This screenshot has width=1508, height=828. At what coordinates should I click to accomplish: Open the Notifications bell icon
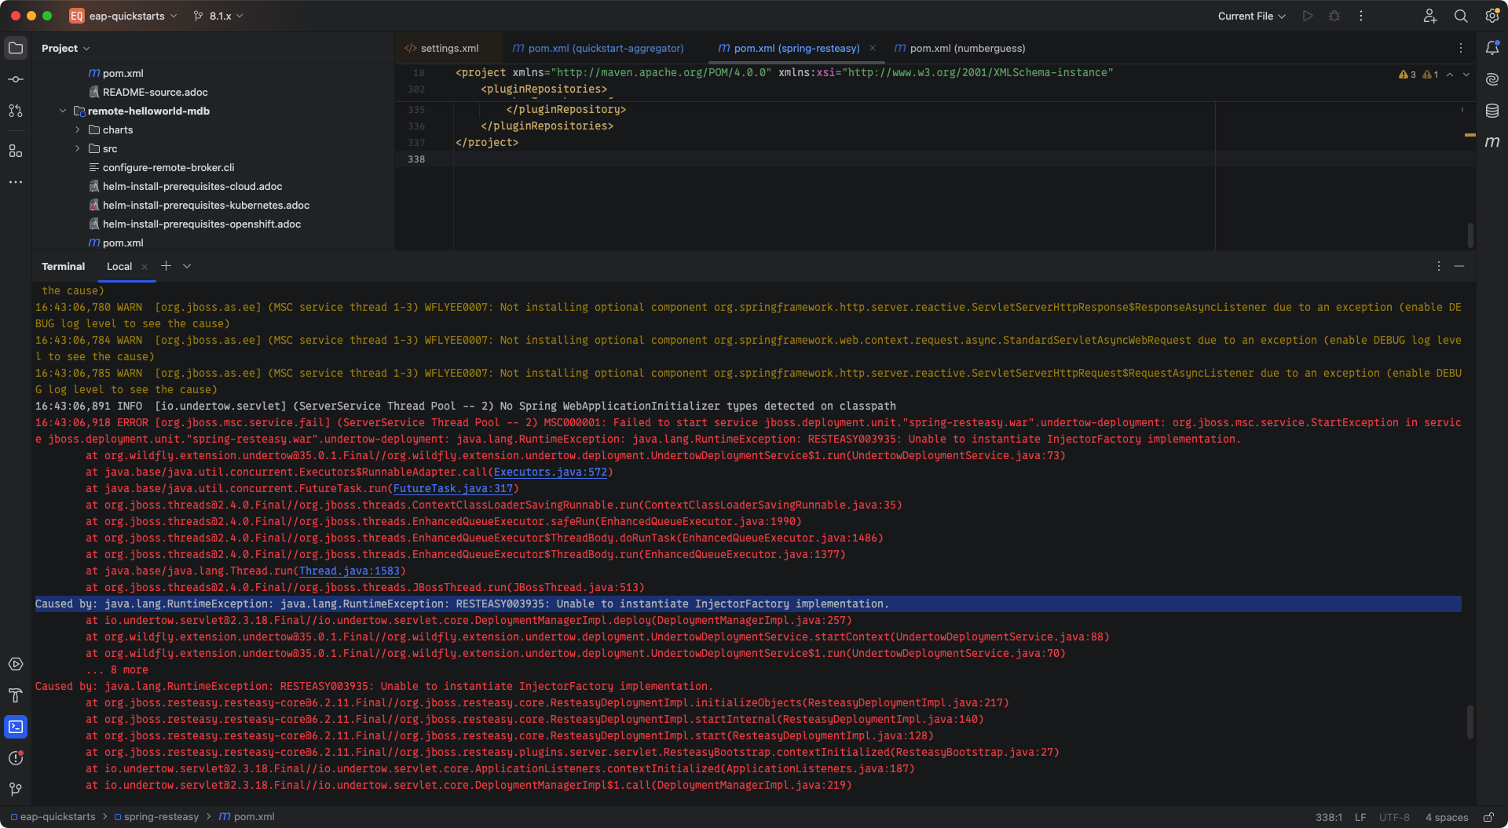(1492, 48)
